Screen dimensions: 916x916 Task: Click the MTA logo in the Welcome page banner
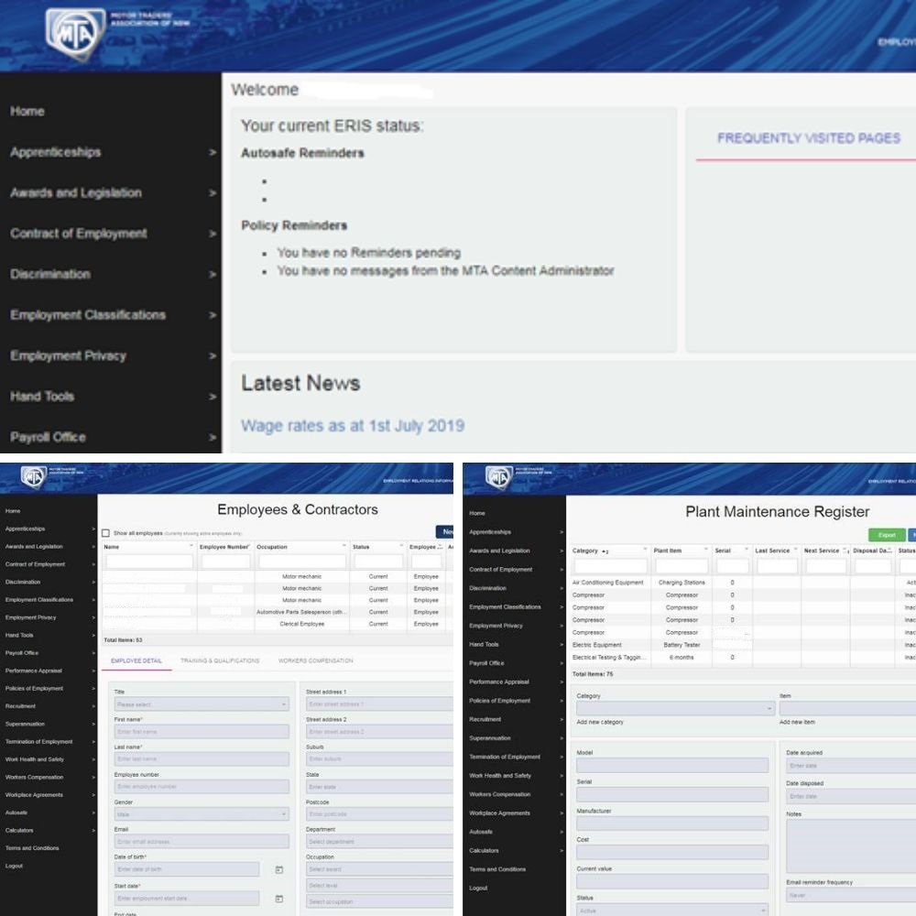click(75, 32)
